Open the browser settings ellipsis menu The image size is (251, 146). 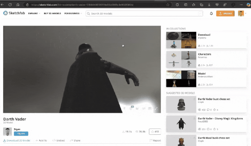point(241,5)
